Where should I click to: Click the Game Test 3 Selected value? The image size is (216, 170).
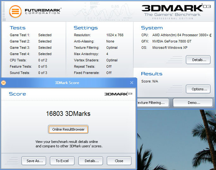click(45, 48)
